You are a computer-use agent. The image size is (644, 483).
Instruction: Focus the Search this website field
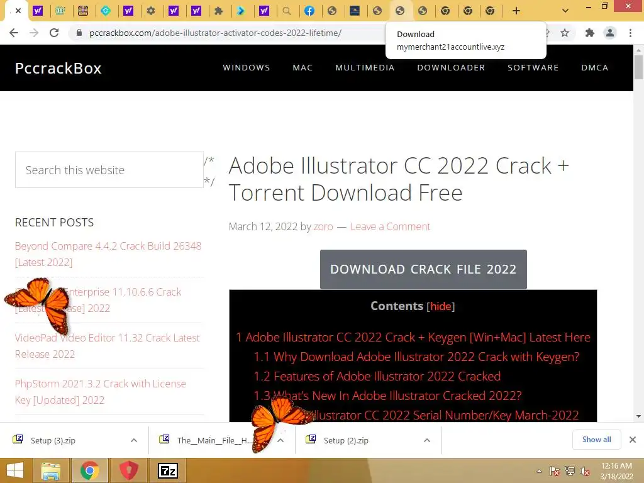click(109, 170)
